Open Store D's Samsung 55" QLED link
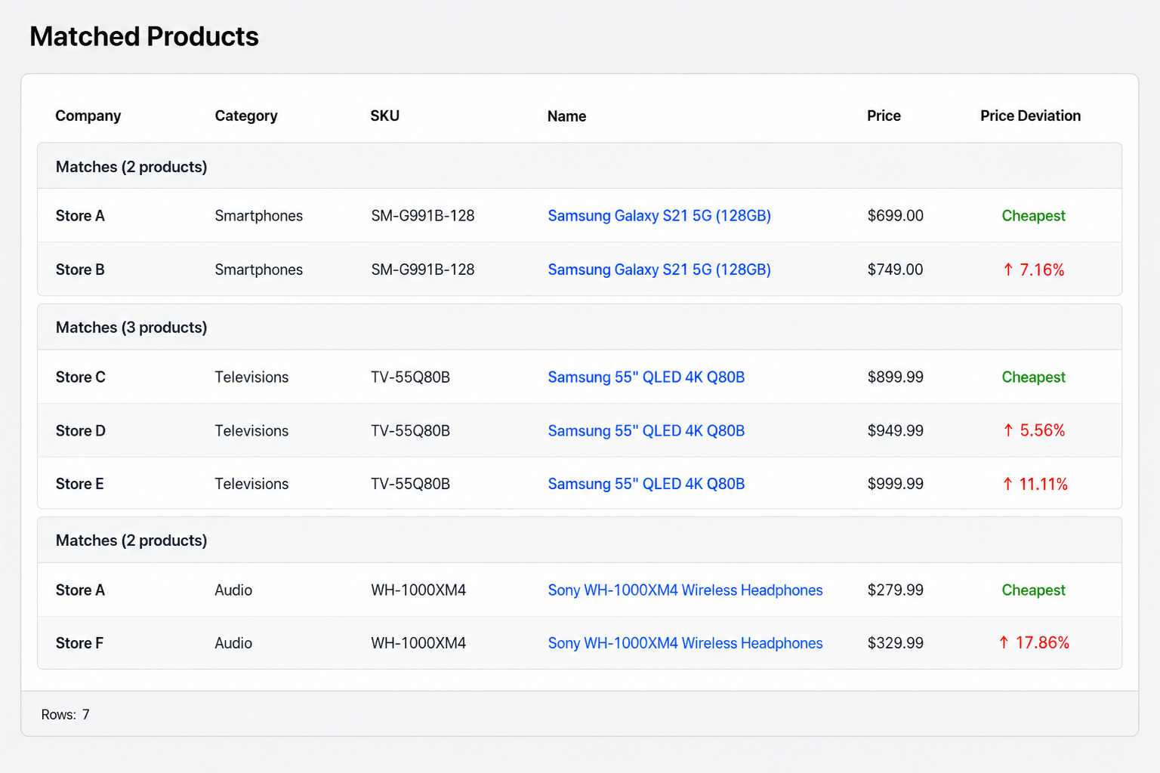 coord(646,430)
